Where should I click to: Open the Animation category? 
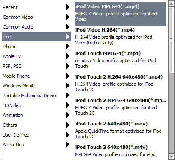[x=36, y=115]
